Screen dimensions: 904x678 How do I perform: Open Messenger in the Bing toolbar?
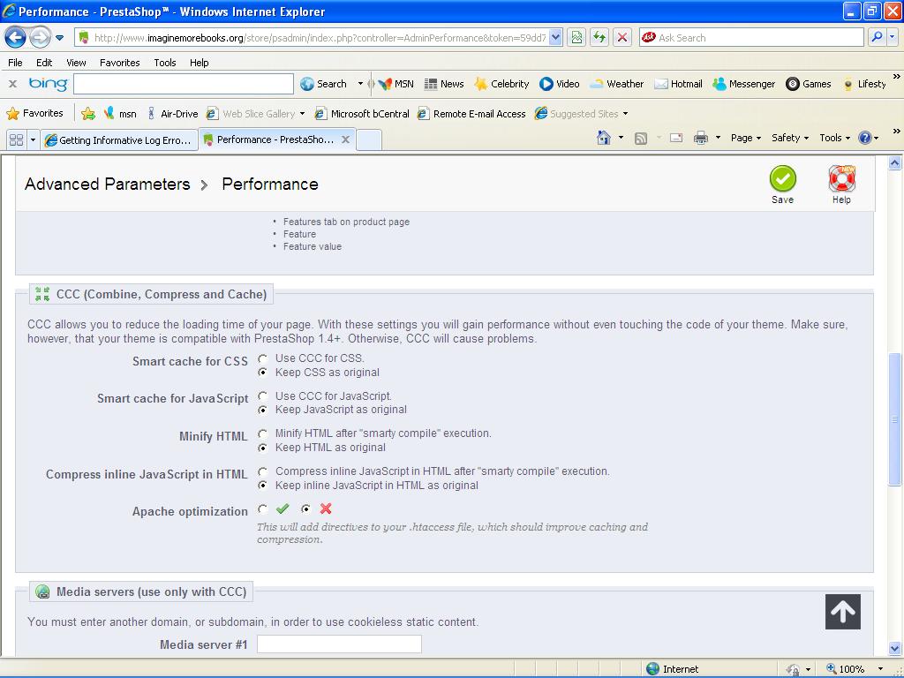point(743,84)
